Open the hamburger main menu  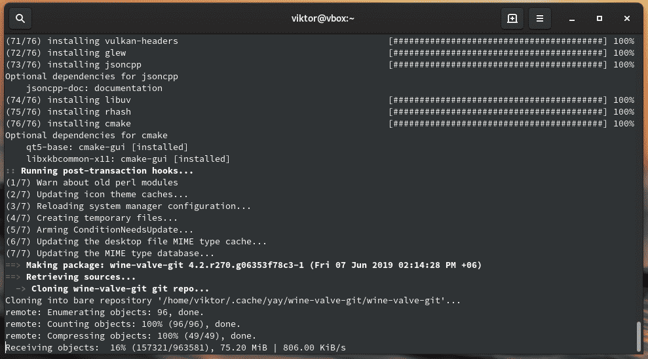click(x=539, y=18)
